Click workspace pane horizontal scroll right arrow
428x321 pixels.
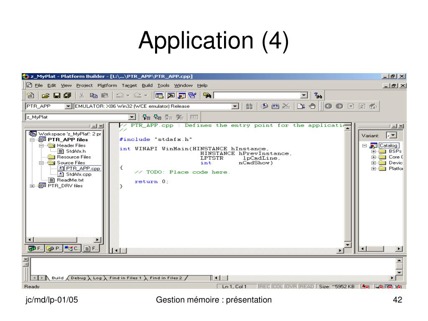click(x=97, y=239)
